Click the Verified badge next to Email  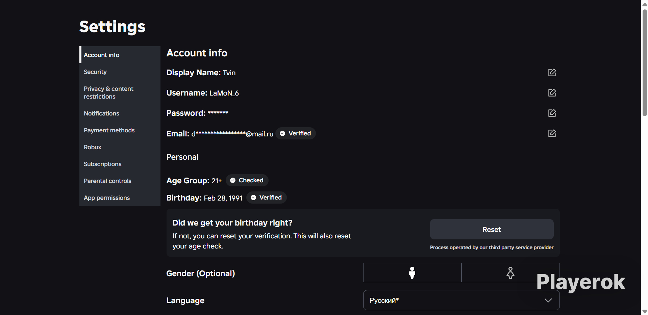point(296,133)
